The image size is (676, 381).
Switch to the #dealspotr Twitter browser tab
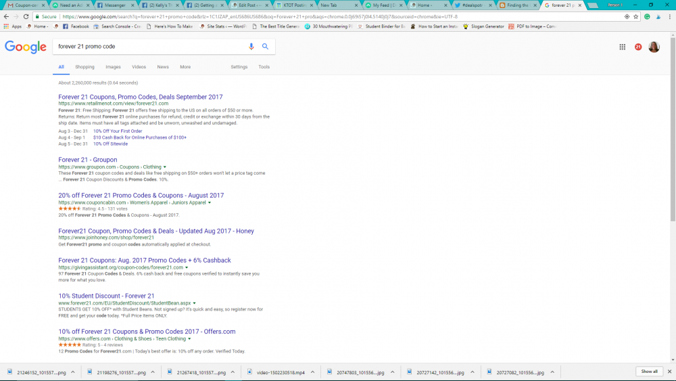473,5
